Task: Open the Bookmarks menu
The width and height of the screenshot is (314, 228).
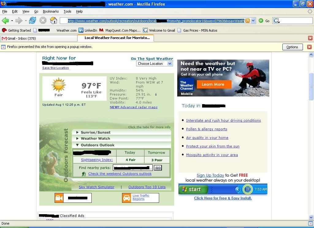Action: (51, 11)
